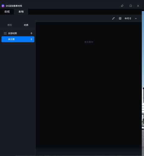Click the 暂无素材 placeholder text
This screenshot has width=144, height=156.
coord(89,42)
